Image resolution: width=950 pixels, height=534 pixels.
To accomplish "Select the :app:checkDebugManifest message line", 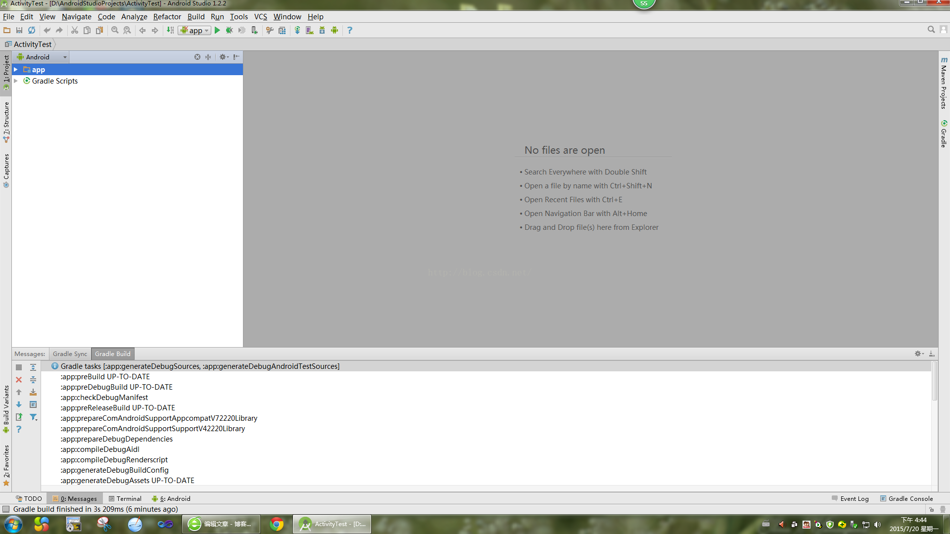I will click(104, 397).
